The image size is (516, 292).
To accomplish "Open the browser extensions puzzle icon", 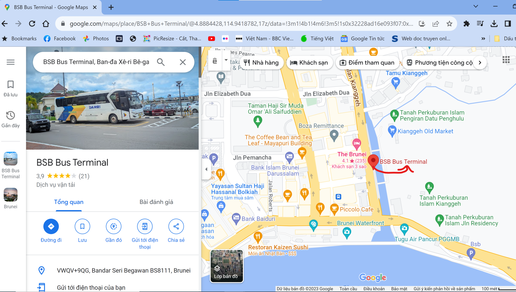I will [x=466, y=24].
